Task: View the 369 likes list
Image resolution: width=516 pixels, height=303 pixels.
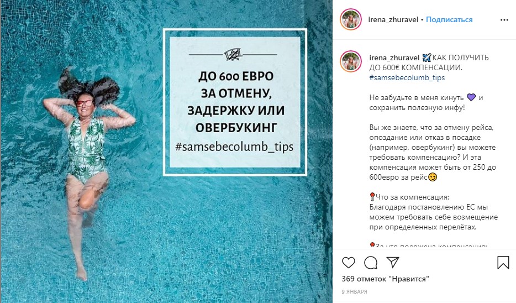Action: 386,279
